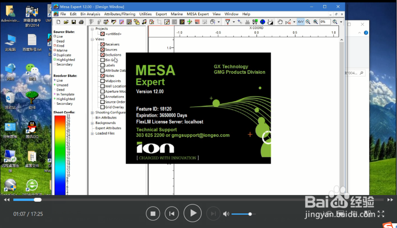Check the Midpoints view checkbox

click(x=102, y=81)
